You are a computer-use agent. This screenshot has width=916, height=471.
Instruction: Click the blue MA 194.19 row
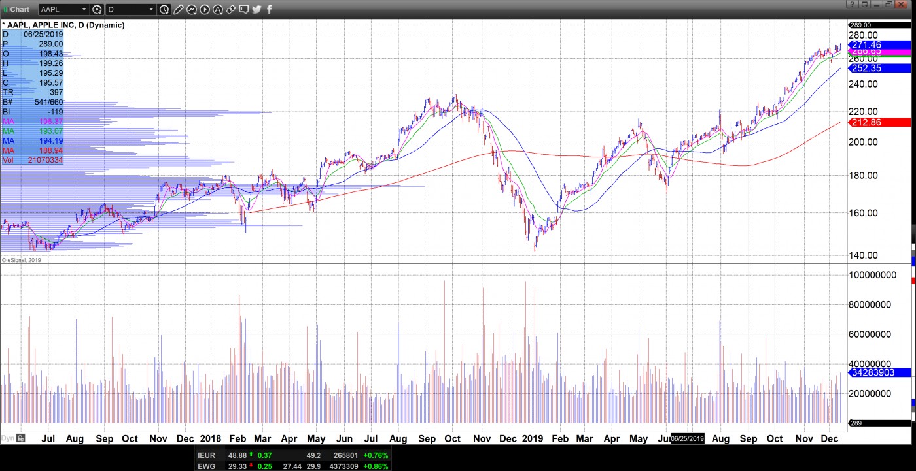tap(32, 141)
